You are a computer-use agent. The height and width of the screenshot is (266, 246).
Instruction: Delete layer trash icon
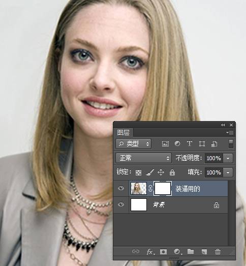pos(218,251)
